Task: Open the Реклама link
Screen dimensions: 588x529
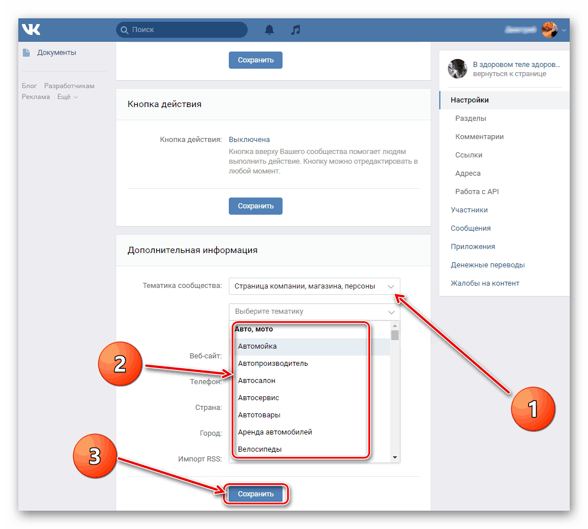Action: coord(35,97)
